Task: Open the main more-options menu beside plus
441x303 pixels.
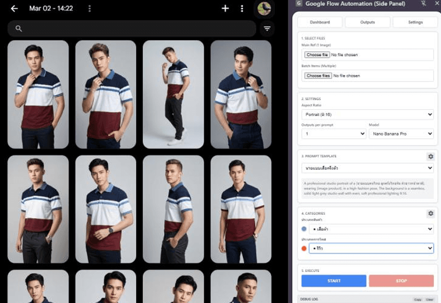Action: [242, 8]
